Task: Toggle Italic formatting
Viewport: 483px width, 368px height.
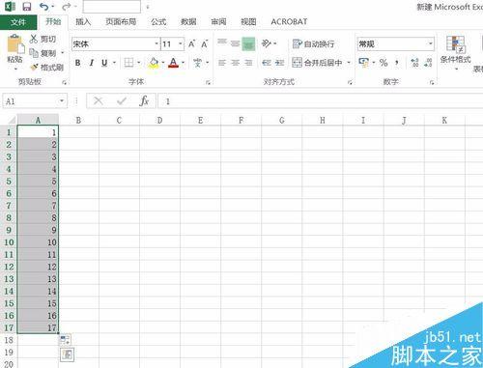Action: [x=92, y=63]
